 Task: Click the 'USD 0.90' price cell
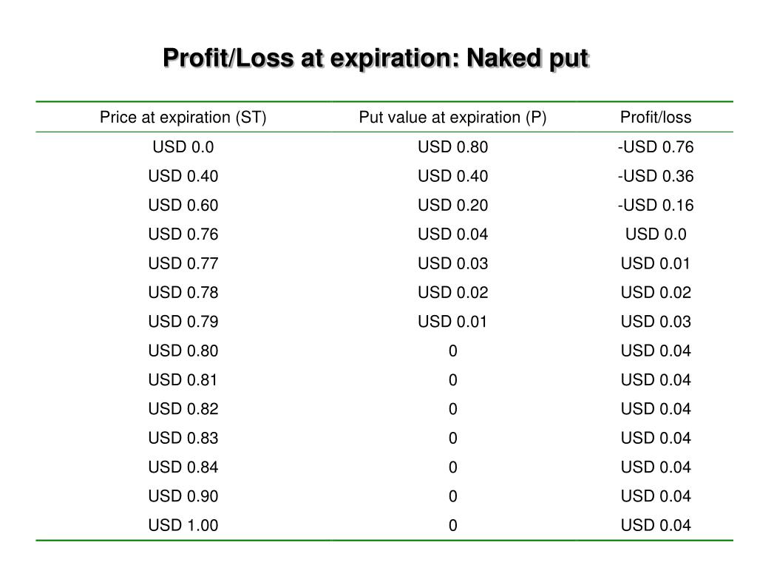(183, 496)
